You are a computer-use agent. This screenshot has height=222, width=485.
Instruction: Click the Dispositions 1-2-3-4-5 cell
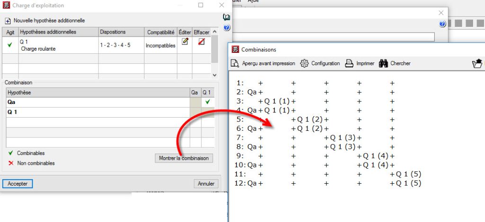coord(115,45)
